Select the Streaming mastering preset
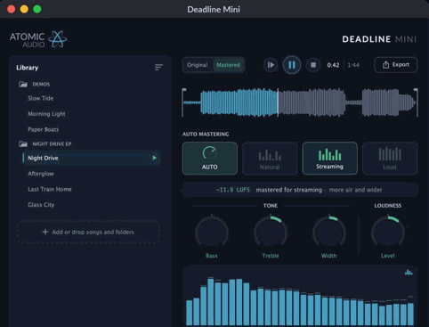Image resolution: width=429 pixels, height=327 pixels. pyautogui.click(x=329, y=159)
